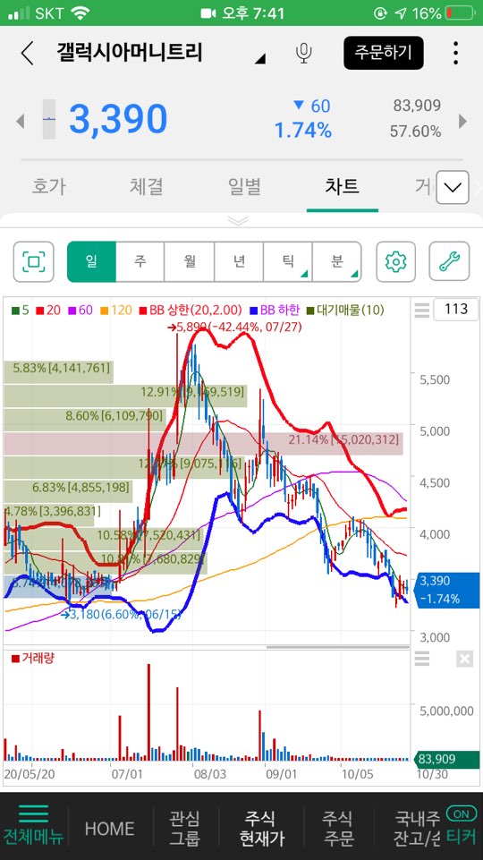Tap the 60-day moving average legend
This screenshot has width=483, height=860.
[x=80, y=311]
